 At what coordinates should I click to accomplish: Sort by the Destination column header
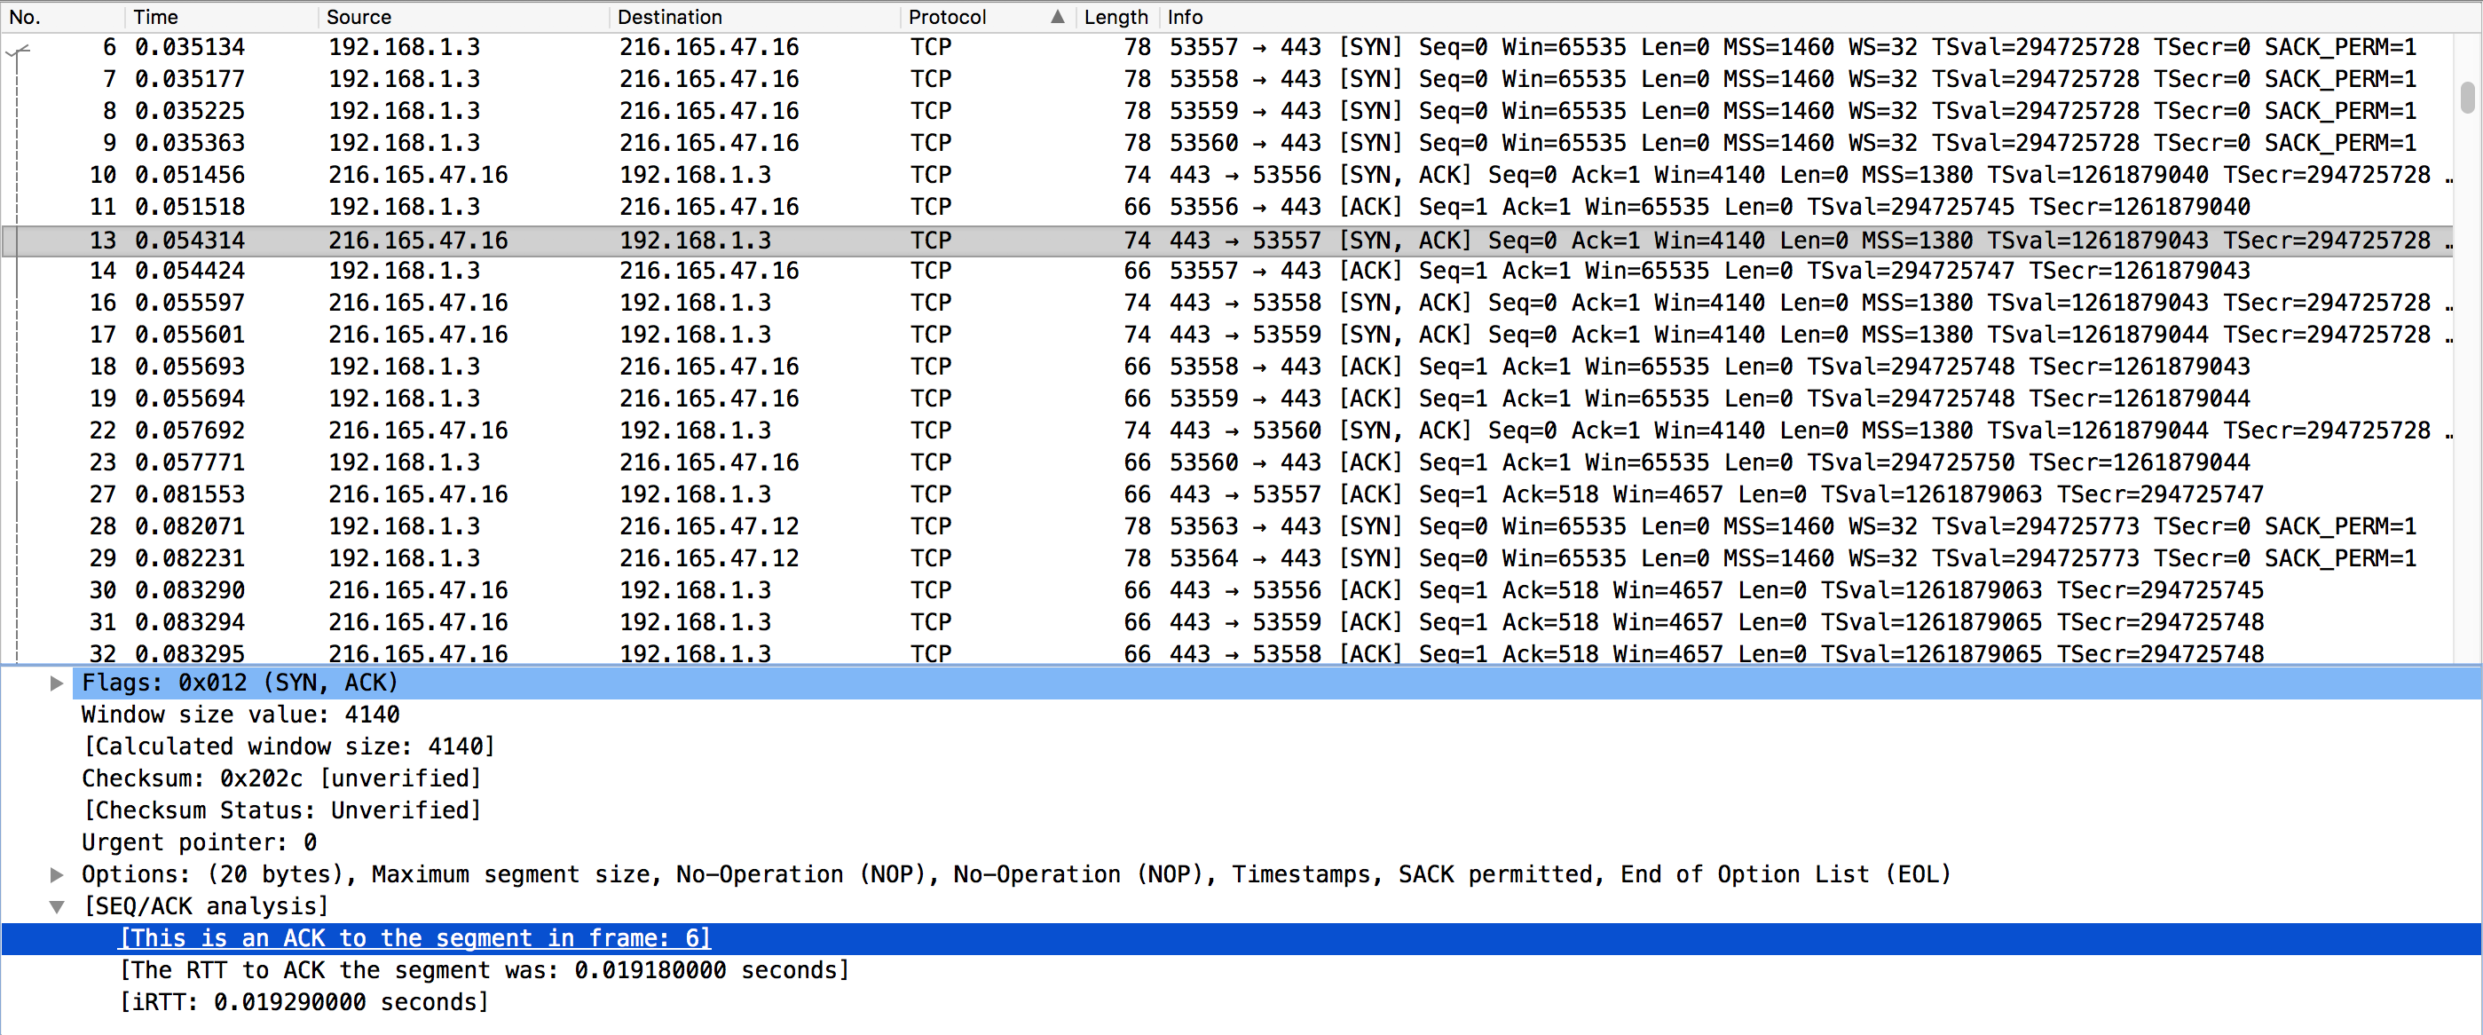click(x=669, y=16)
